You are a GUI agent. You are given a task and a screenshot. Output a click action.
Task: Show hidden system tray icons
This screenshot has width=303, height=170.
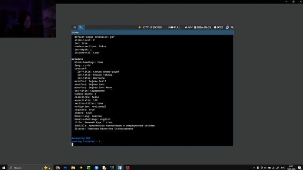254,168
